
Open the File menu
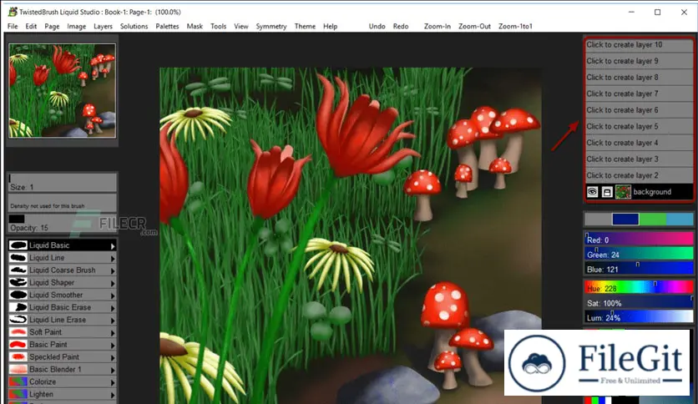(x=13, y=26)
